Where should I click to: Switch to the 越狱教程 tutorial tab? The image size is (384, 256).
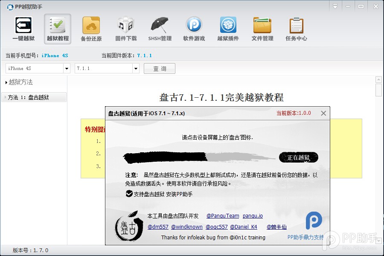click(57, 29)
